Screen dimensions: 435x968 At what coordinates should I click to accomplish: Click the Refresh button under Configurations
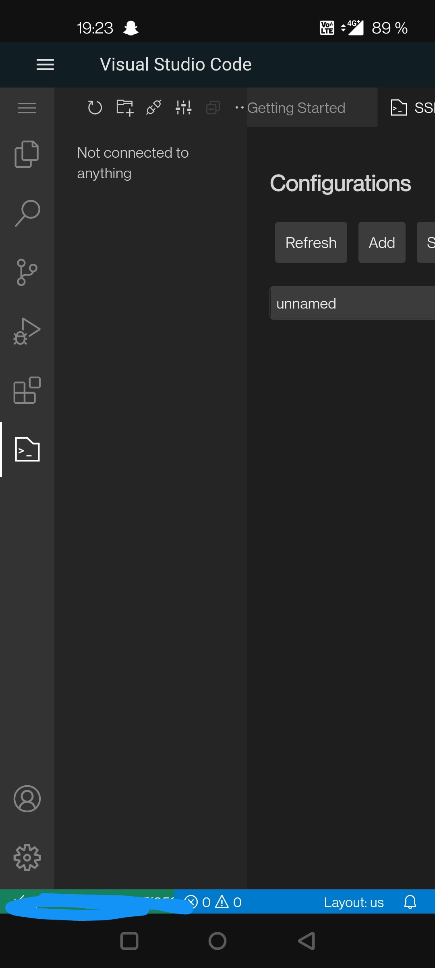pyautogui.click(x=311, y=242)
